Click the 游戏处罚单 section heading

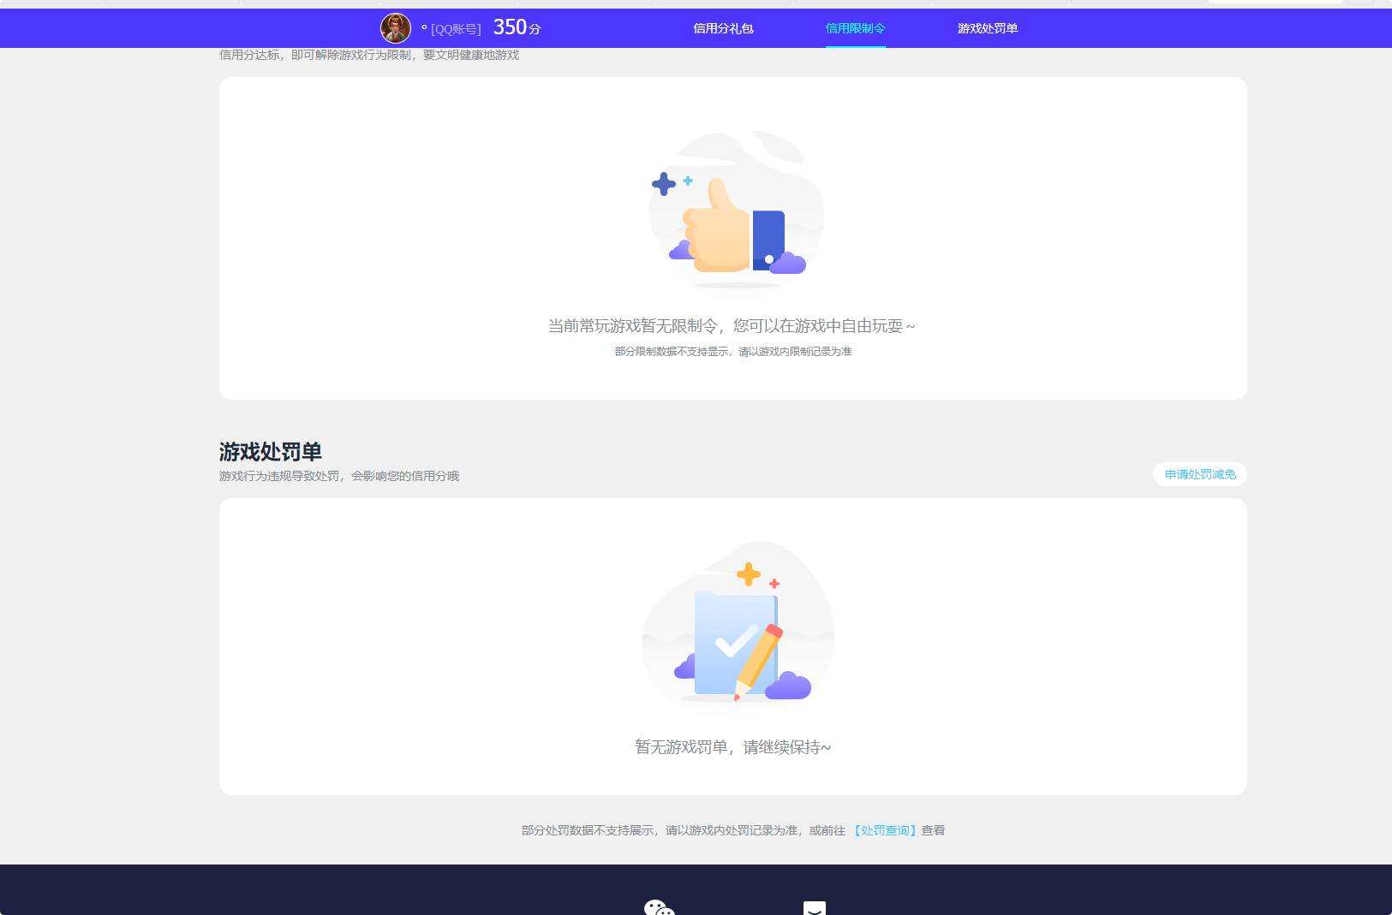[x=271, y=451]
